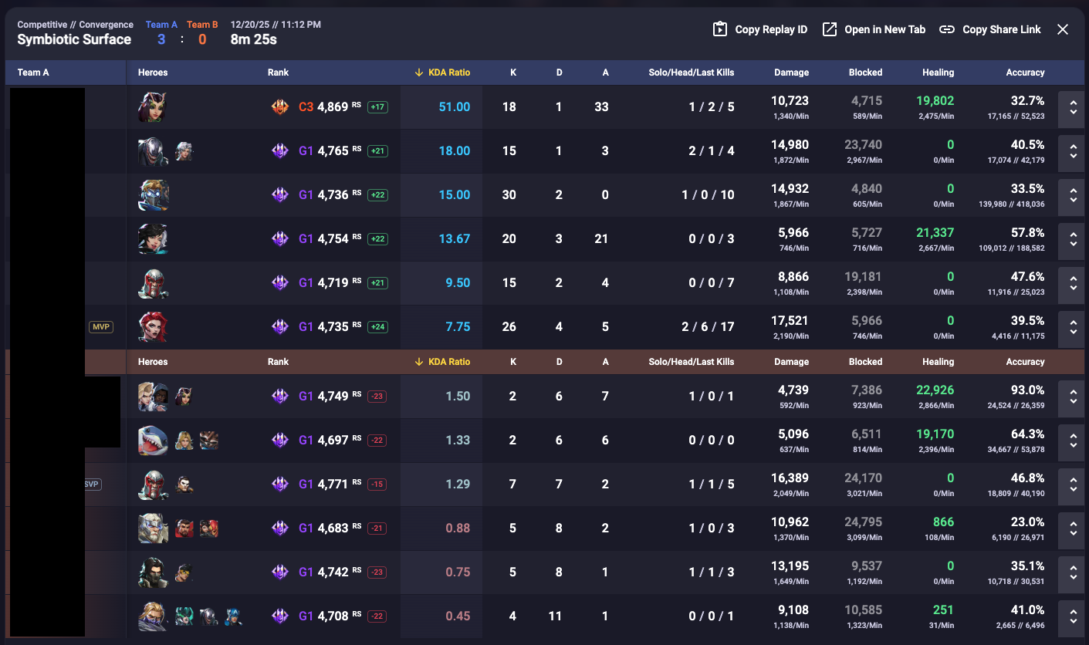The image size is (1089, 645).
Task: Click the Copy Replay ID button
Action: 759,29
